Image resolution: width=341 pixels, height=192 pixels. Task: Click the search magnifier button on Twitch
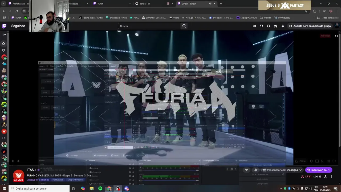click(184, 26)
